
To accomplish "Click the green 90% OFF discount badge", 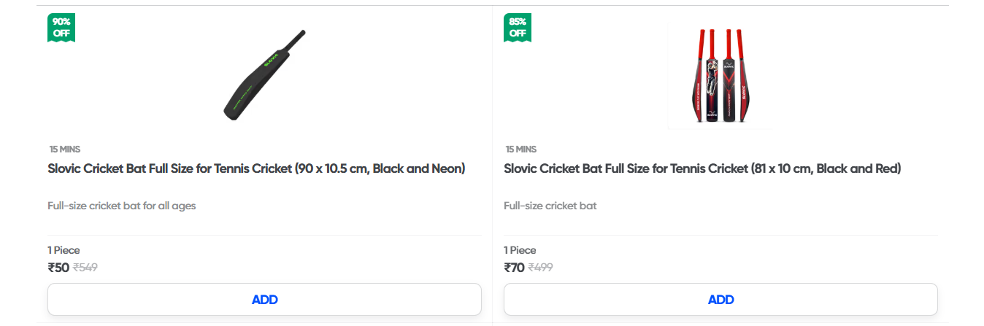I will pyautogui.click(x=61, y=27).
